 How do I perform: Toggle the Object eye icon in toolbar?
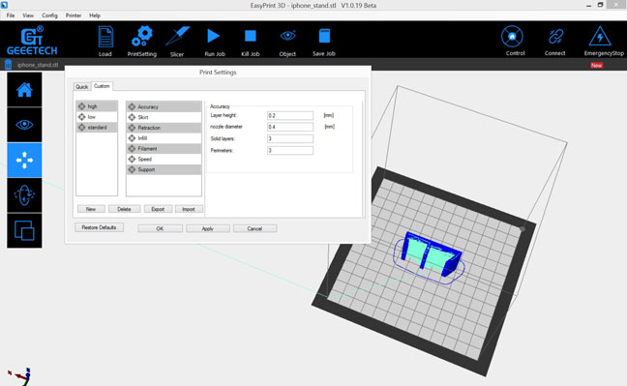click(287, 36)
